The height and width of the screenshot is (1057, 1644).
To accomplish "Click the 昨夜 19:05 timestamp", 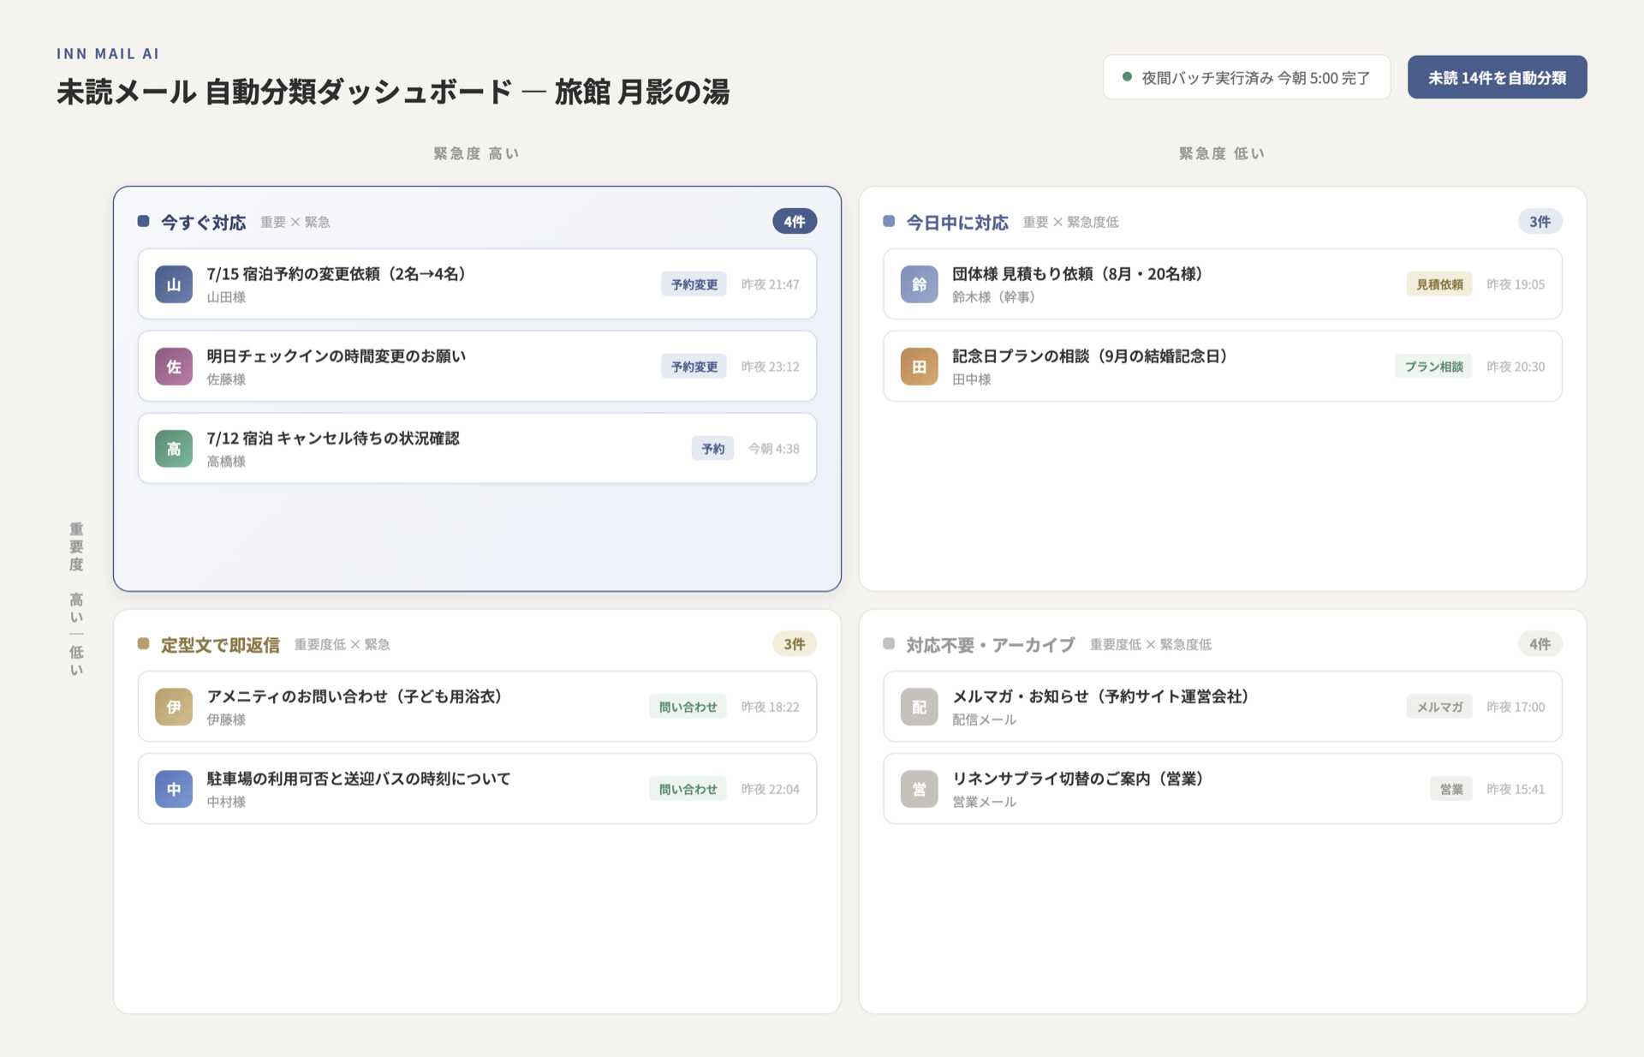I will 1516,284.
